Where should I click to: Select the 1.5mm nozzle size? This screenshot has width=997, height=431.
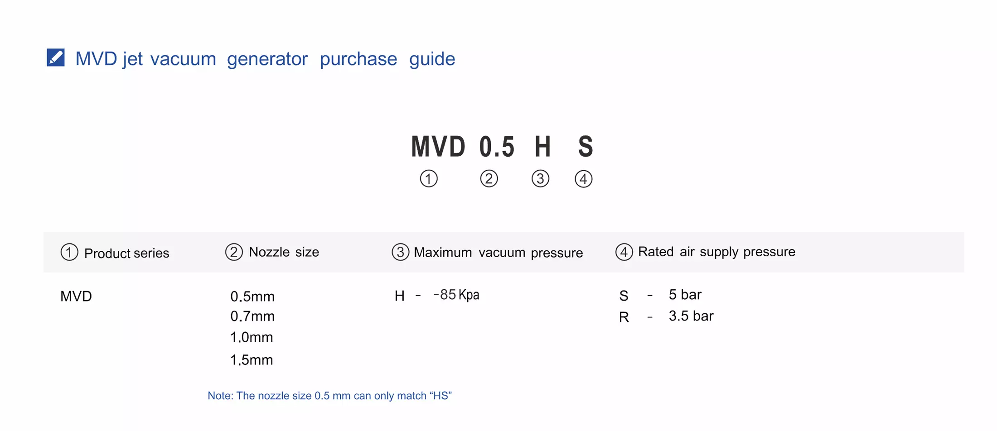tap(252, 360)
